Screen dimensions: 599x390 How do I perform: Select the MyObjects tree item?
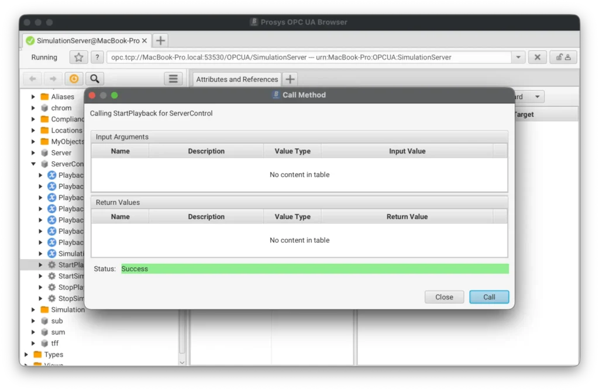(67, 141)
